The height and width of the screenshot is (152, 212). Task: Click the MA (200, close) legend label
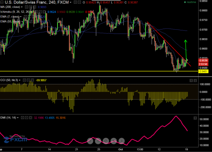coord(10,7)
